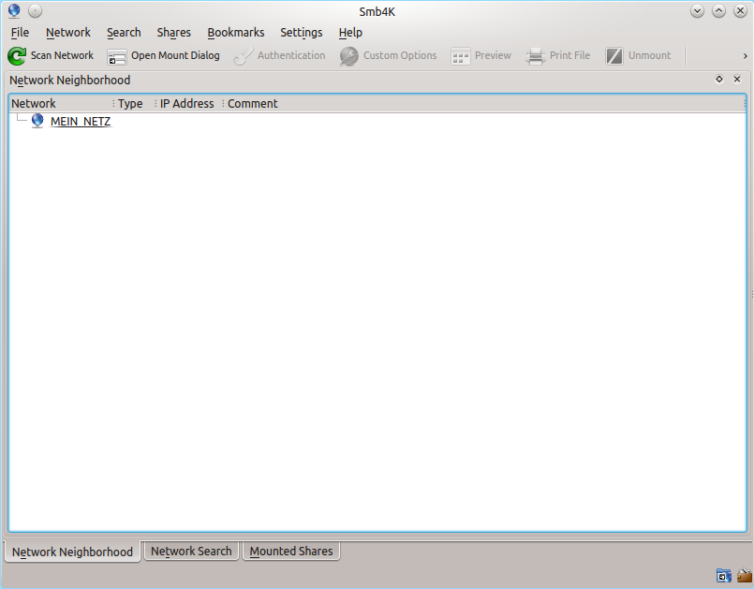Screen dimensions: 754x589
Task: Minimize the Smb4K window
Action: click(x=697, y=10)
